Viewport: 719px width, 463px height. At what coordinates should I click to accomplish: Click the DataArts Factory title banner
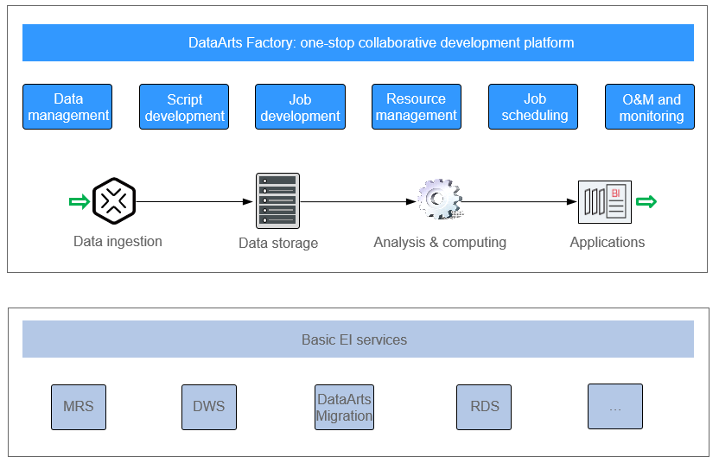click(358, 42)
